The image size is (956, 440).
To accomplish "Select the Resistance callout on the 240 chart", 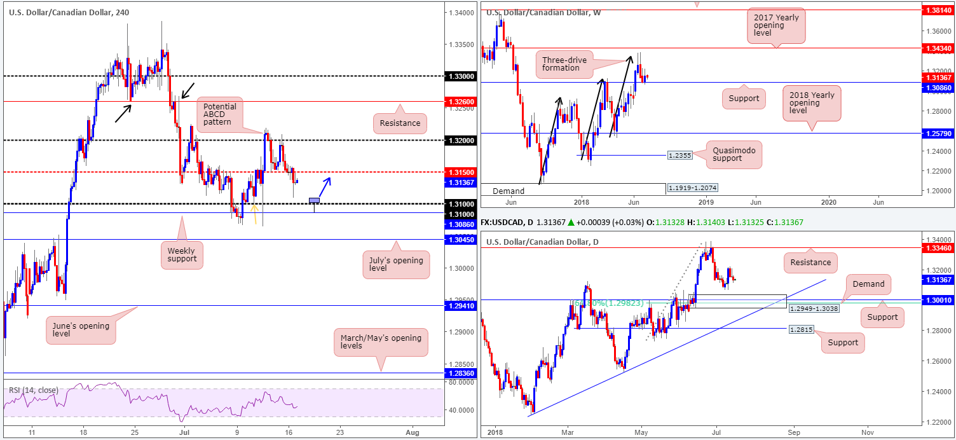I will tap(399, 123).
